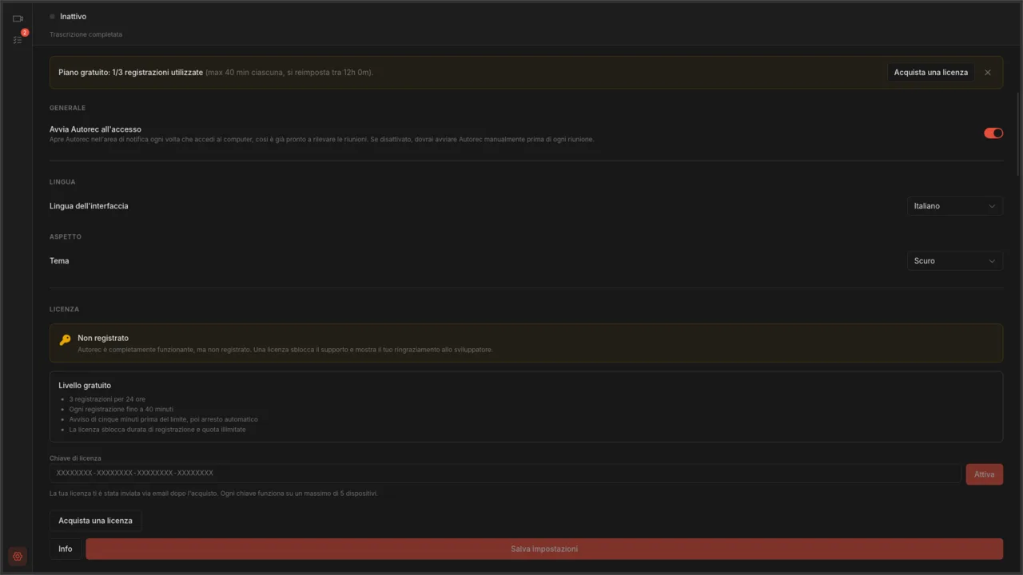Click the Inattivo status text

(x=73, y=17)
